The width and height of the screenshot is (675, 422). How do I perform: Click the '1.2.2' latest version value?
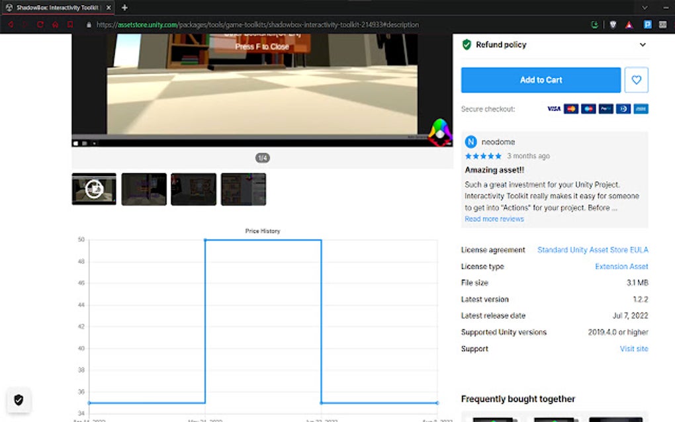point(640,300)
